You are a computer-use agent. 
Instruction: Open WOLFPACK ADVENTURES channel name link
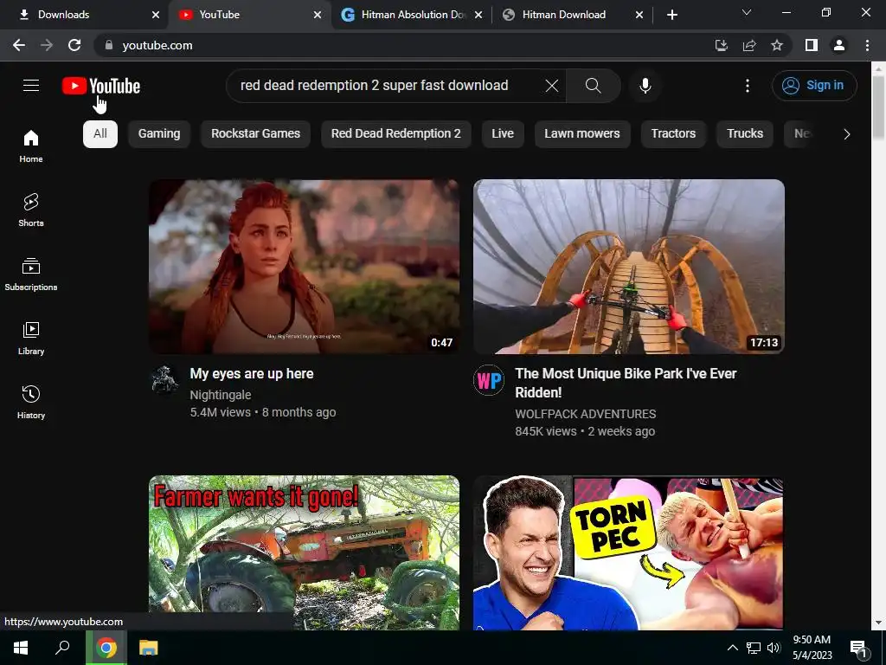tap(586, 414)
